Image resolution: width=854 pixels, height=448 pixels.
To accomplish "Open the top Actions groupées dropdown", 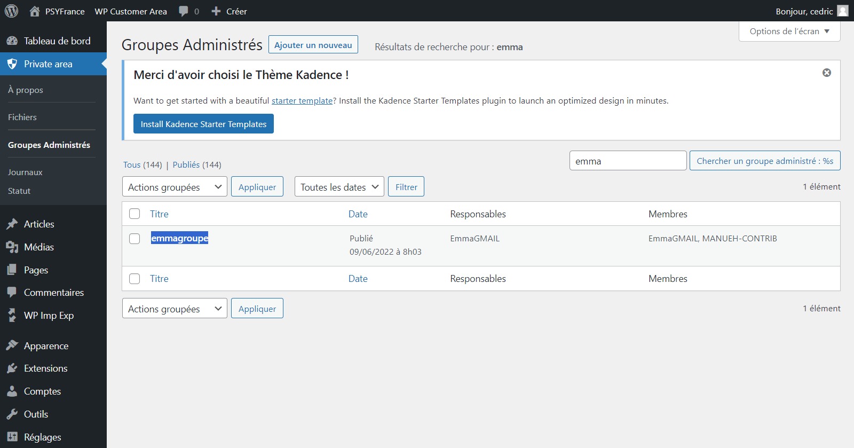I will point(175,187).
